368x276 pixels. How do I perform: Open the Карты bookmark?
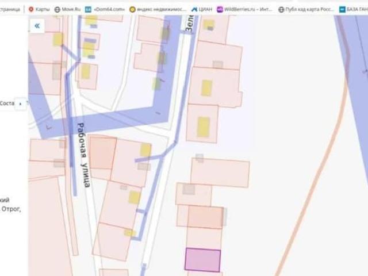tap(39, 9)
